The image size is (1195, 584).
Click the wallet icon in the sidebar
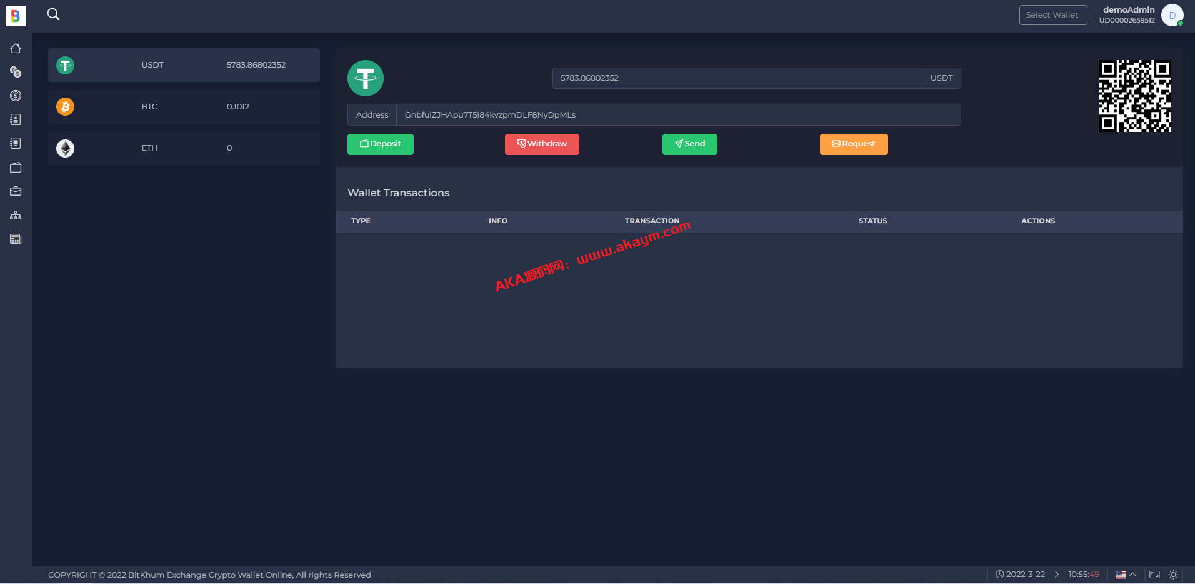pyautogui.click(x=16, y=168)
